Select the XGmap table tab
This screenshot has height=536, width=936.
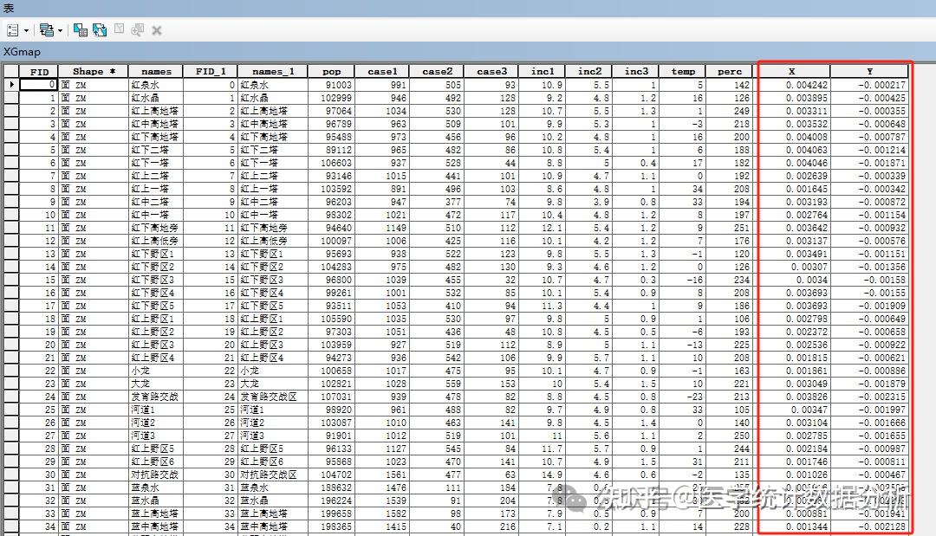pos(22,52)
